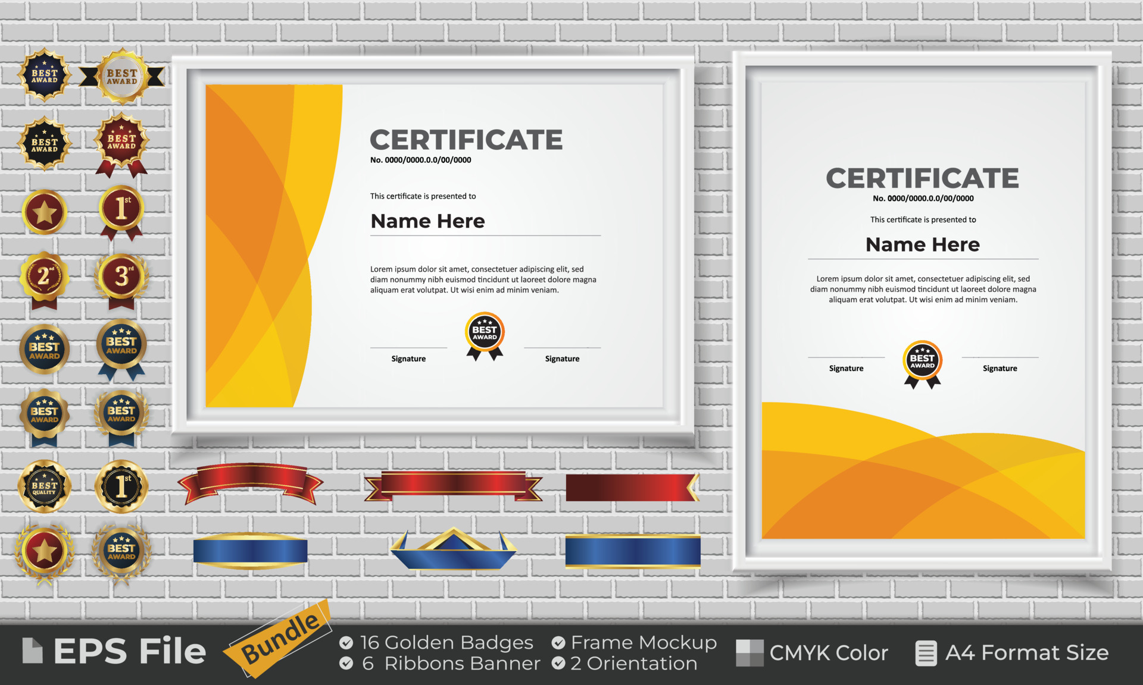
Task: Click the Name Here field on landscape certificate
Action: (x=427, y=221)
